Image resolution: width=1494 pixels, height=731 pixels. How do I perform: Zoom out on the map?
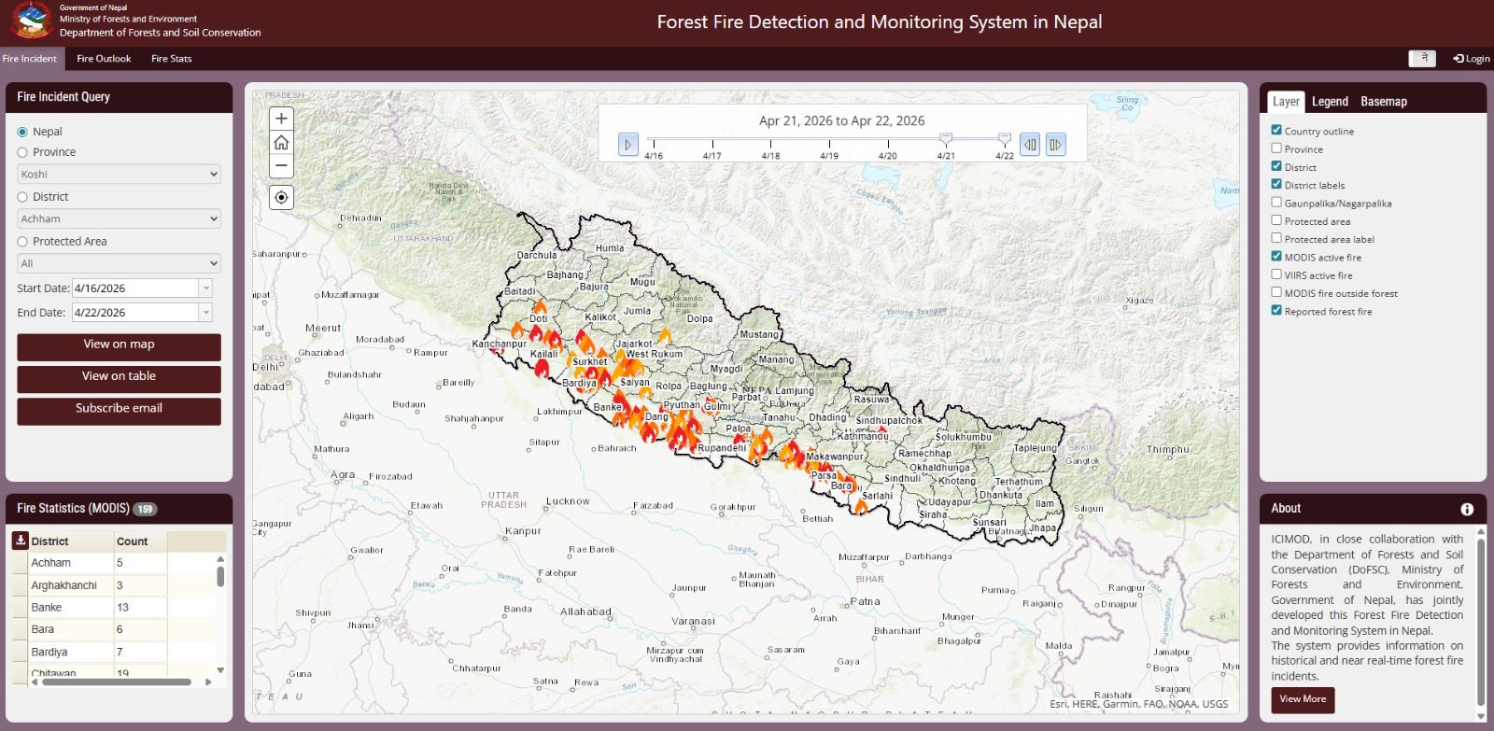[281, 165]
